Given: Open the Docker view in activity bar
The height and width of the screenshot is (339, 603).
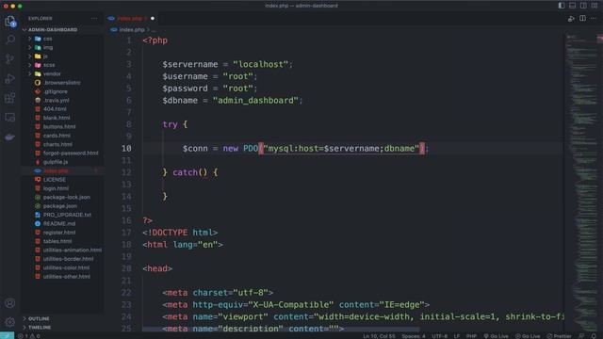Looking at the screenshot, I should [10, 137].
